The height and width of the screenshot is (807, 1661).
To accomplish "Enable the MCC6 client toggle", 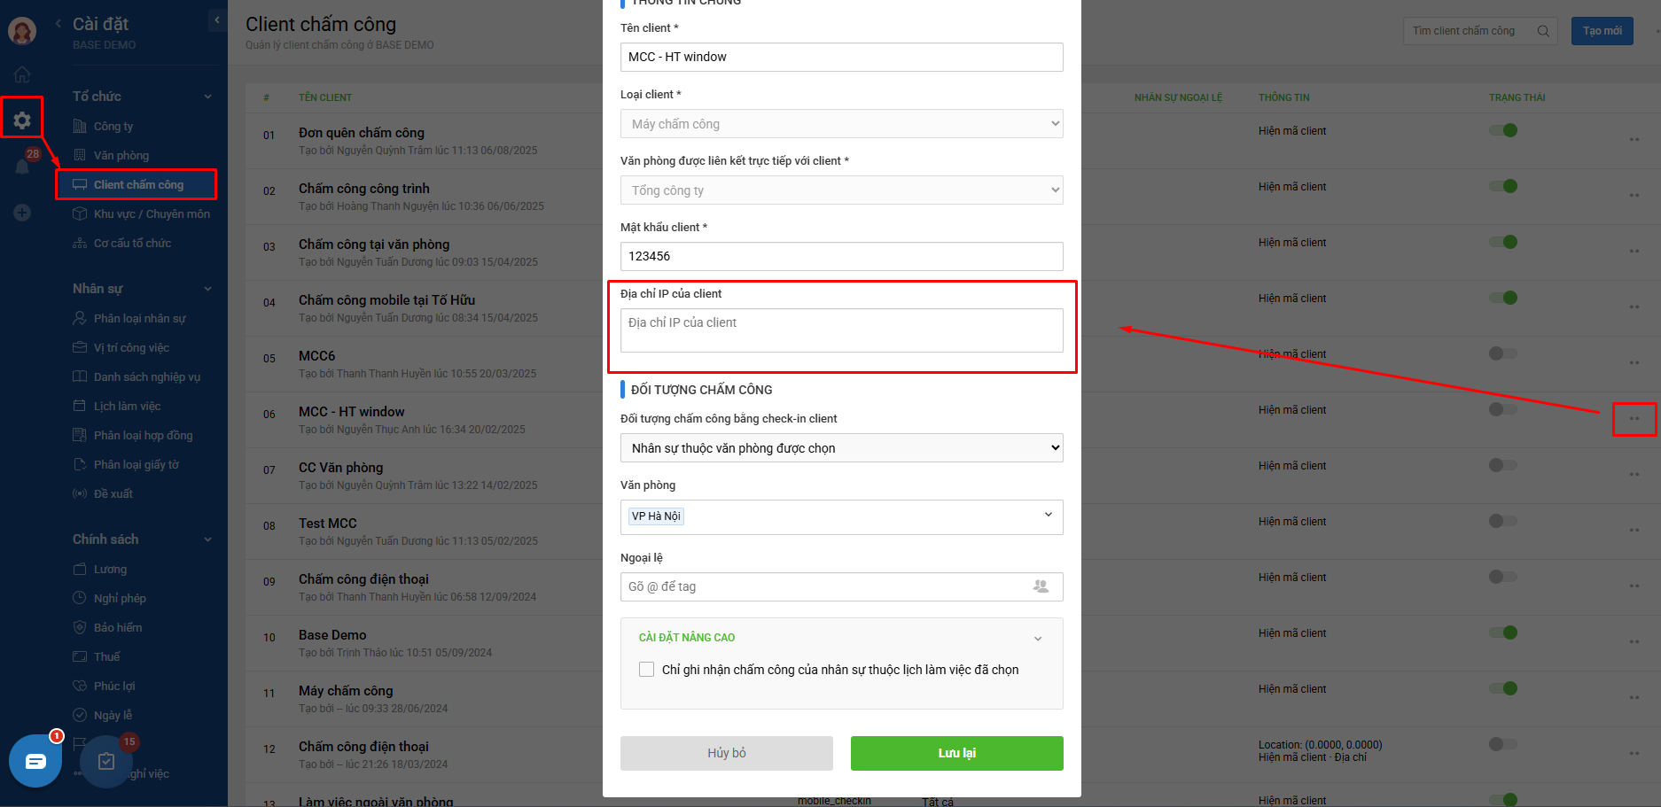I will [1503, 353].
